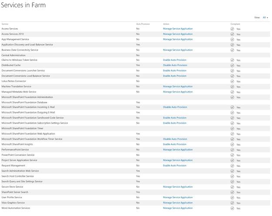This screenshot has height=216, width=272.
Task: Click the Compliant column header
Action: pyautogui.click(x=235, y=24)
